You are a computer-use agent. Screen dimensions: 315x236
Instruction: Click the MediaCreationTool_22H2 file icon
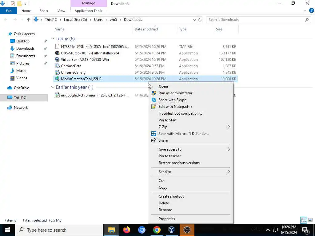pyautogui.click(x=57, y=79)
